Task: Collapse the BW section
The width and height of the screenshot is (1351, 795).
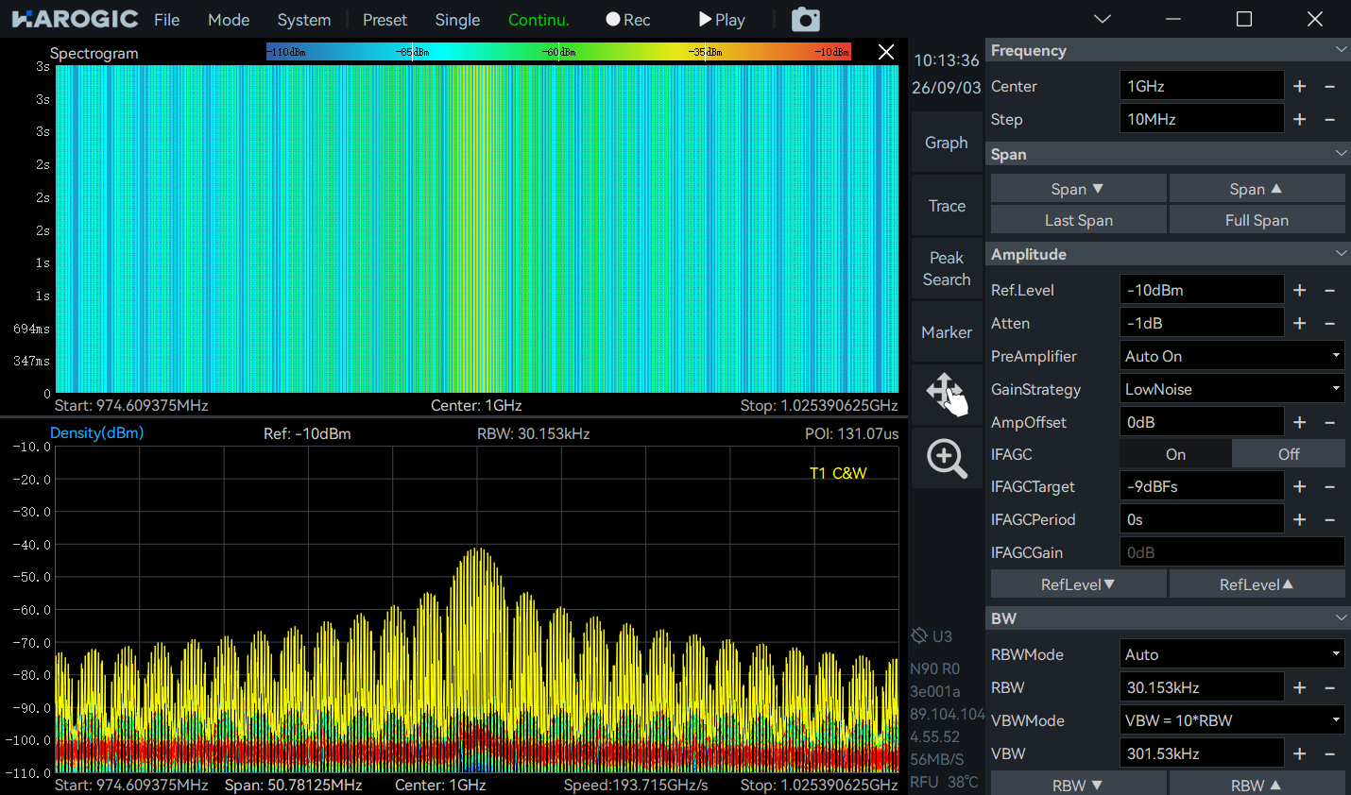Action: (x=1341, y=618)
